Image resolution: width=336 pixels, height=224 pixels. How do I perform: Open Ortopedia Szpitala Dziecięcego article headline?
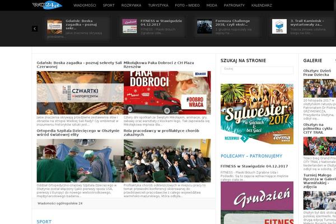[x=78, y=133]
